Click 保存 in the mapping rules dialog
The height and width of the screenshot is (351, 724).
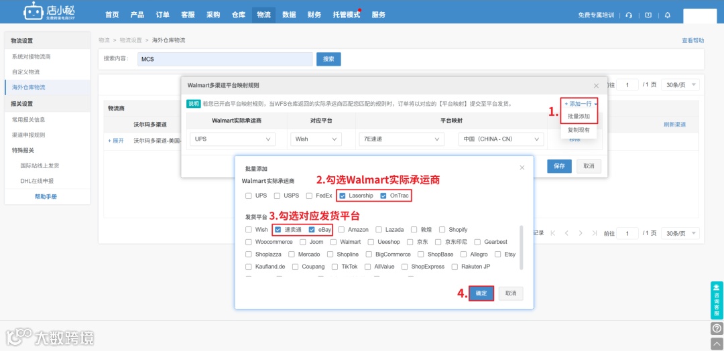coord(559,166)
